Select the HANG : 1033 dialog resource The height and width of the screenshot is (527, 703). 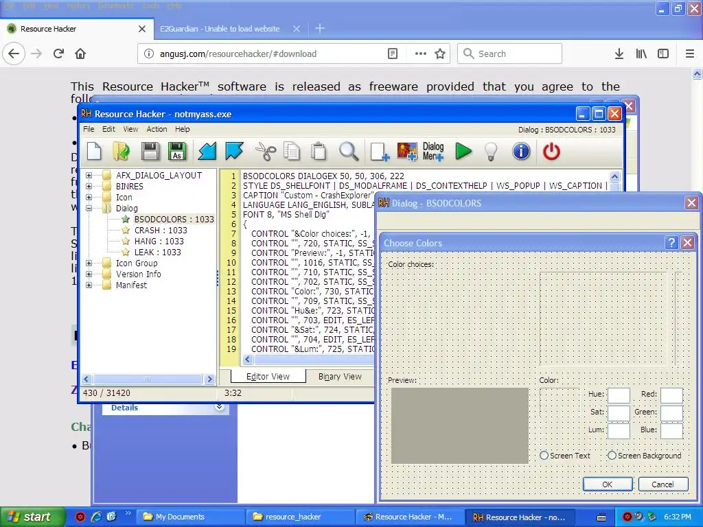159,241
